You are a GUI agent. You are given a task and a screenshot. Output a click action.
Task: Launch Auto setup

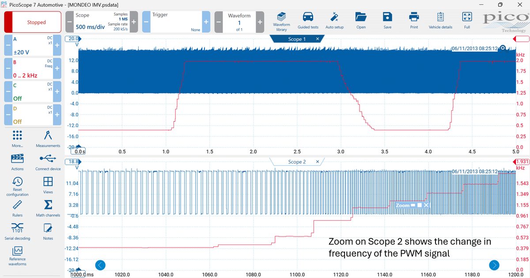click(334, 21)
